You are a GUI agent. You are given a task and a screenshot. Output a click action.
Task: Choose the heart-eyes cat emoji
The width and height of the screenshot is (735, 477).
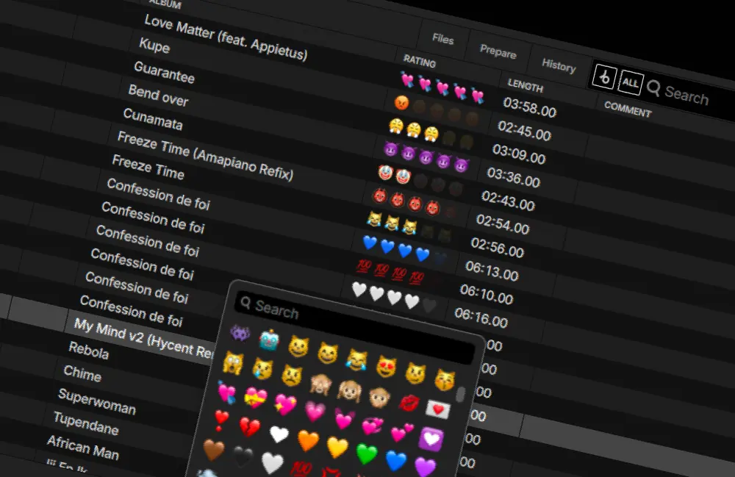pyautogui.click(x=387, y=365)
